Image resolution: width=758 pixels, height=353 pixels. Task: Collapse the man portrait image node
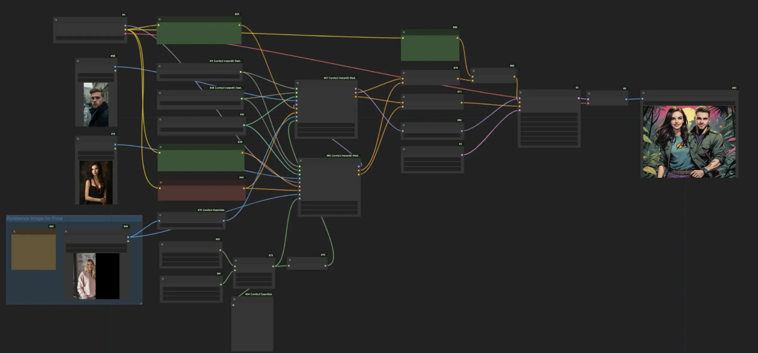(78, 61)
